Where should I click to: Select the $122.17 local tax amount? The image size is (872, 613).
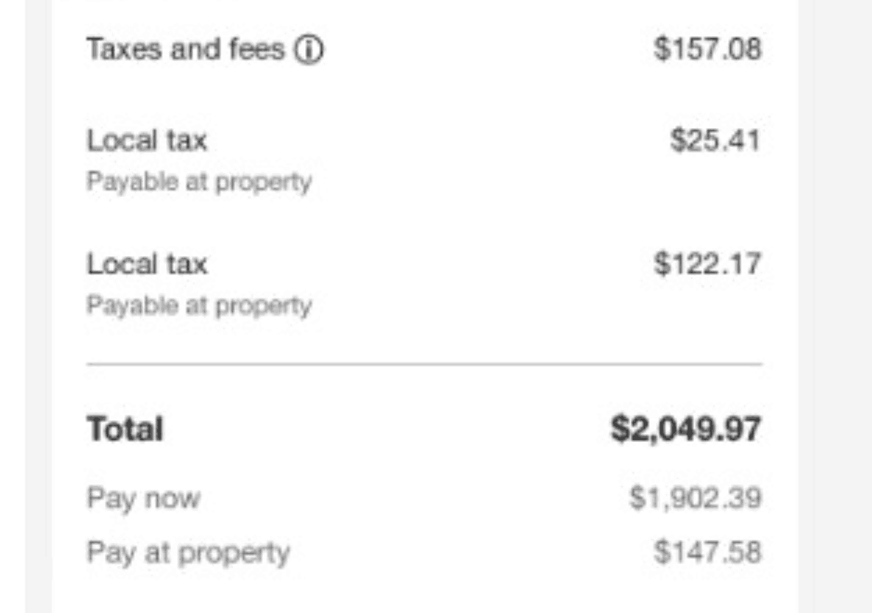(x=707, y=264)
